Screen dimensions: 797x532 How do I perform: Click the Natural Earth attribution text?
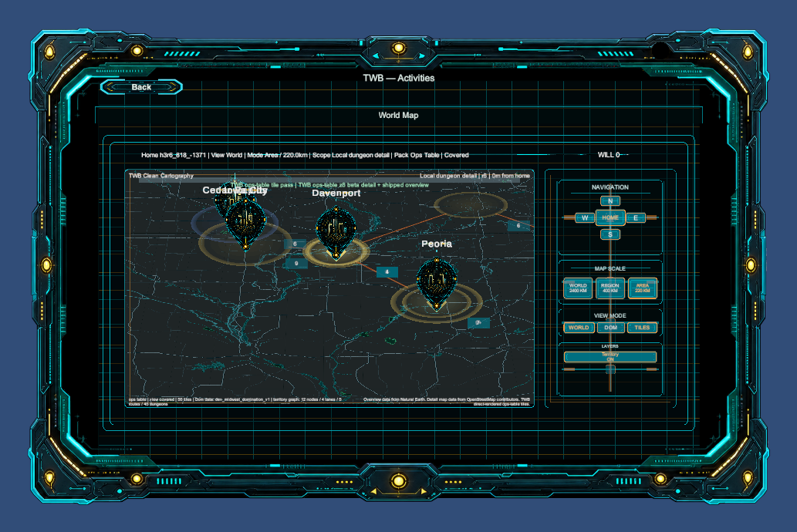click(447, 402)
